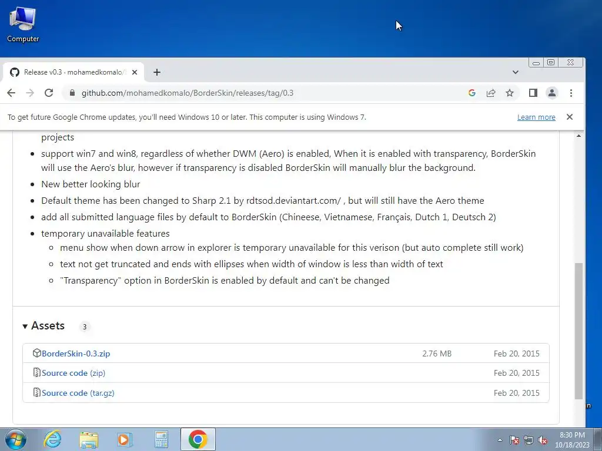The image size is (602, 451).
Task: Dismiss the Chrome update infobar
Action: coord(569,117)
